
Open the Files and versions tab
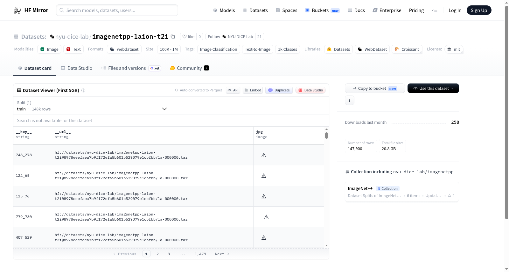131,68
